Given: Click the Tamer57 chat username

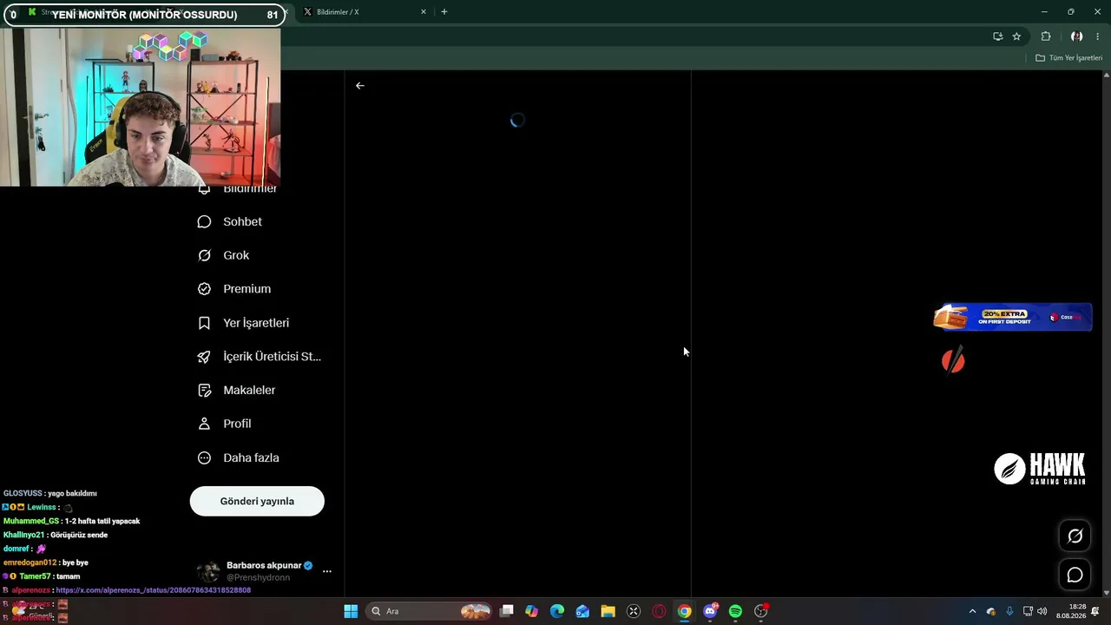Looking at the screenshot, I should point(35,576).
